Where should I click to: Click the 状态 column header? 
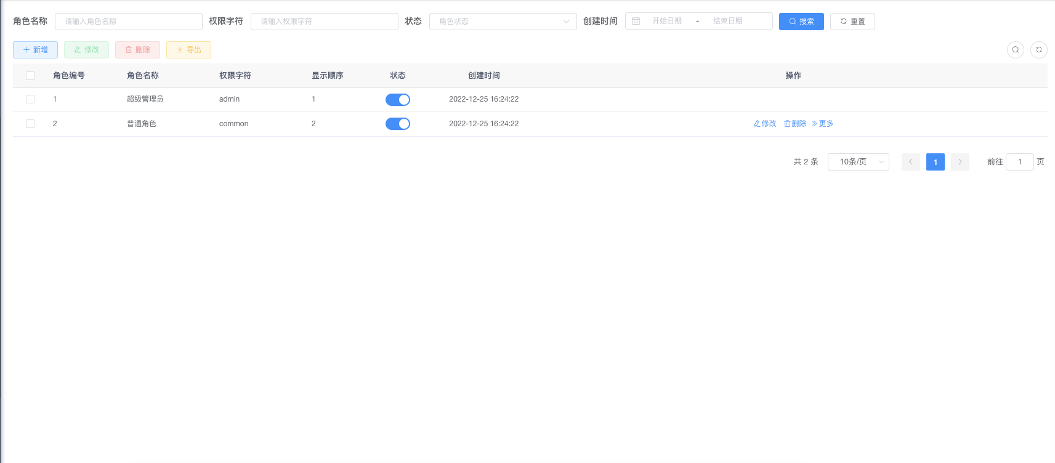[x=398, y=76]
